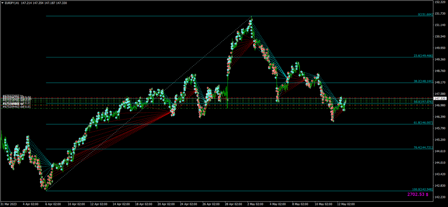Select the Fibonacci 100.0(142.548) level label
The image size is (448, 207).
(x=422, y=189)
